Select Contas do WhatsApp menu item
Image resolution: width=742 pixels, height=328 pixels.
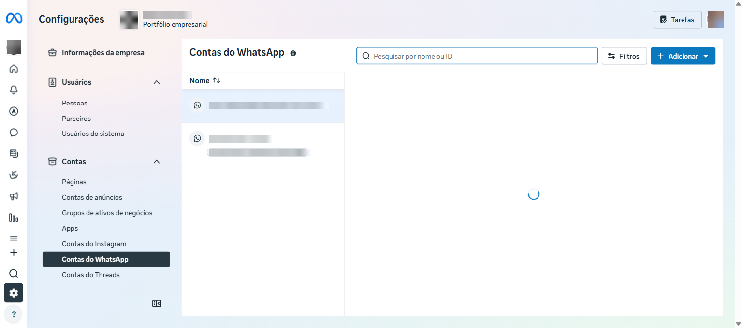click(106, 259)
